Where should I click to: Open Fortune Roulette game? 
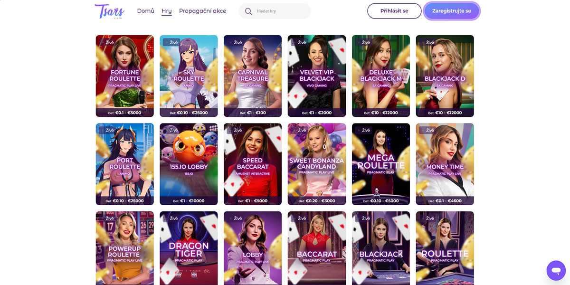tap(124, 76)
